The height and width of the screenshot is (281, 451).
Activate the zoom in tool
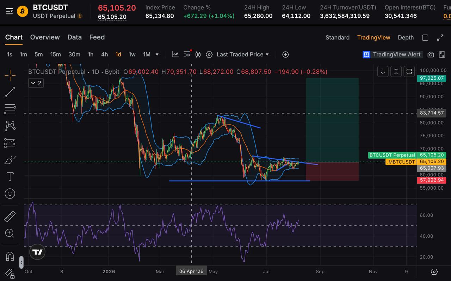10,233
